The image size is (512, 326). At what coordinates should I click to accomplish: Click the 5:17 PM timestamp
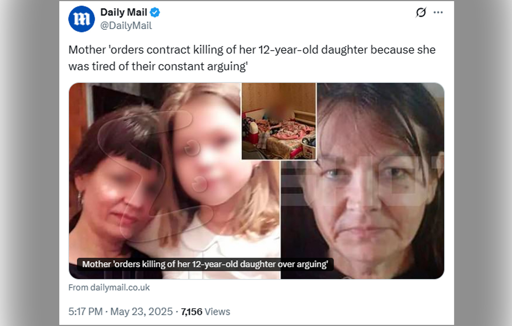coord(85,312)
